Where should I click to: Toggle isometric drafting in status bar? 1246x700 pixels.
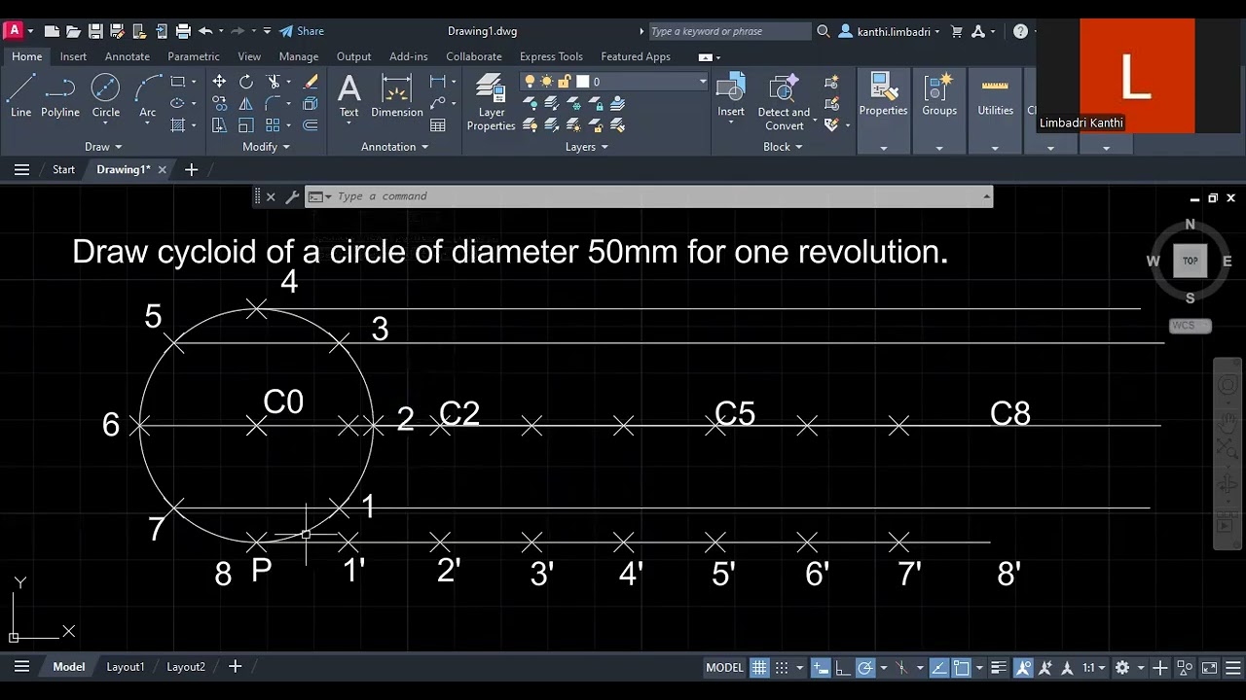coord(901,668)
